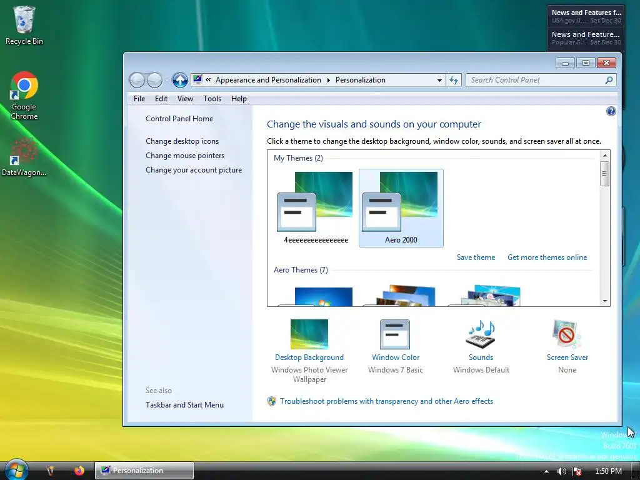Image resolution: width=640 pixels, height=480 pixels.
Task: Click the pinned taskbar icon beside Start
Action: point(50,471)
